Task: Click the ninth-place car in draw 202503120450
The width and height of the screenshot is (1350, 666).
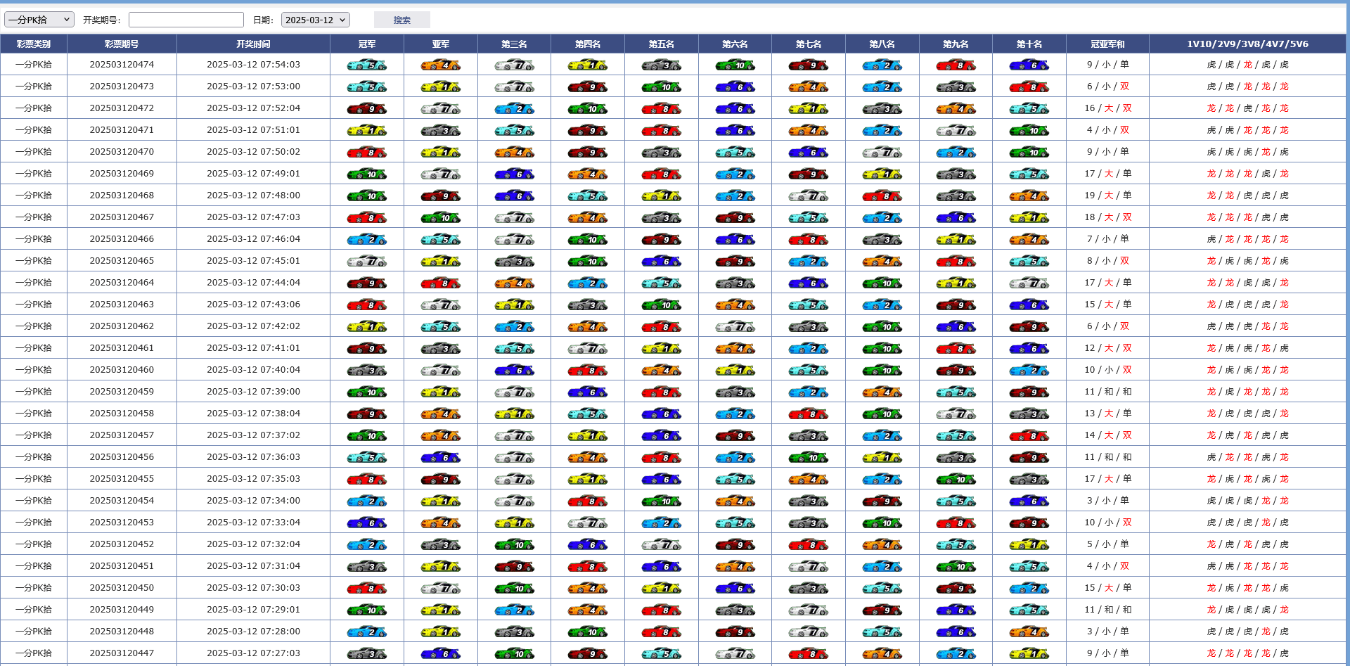Action: 956,589
